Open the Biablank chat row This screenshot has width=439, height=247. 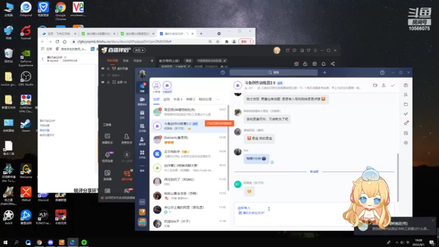point(189,140)
